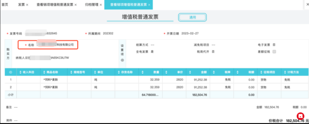Close the 归档管理 tab
Viewport: 309px width, 124px height.
101,5
